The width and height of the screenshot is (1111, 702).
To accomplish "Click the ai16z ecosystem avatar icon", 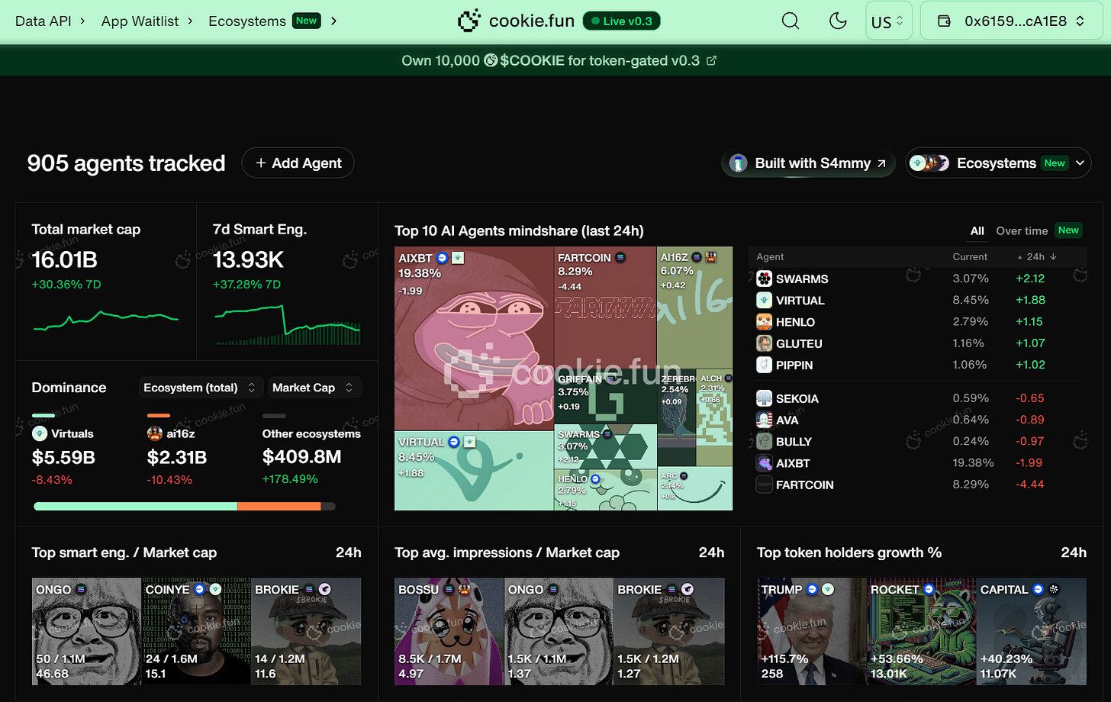I will pyautogui.click(x=155, y=433).
